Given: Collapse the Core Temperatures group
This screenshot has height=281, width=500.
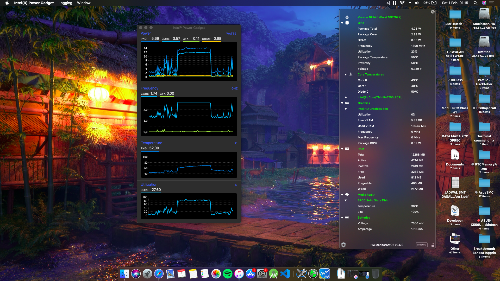Looking at the screenshot, I should coord(346,74).
